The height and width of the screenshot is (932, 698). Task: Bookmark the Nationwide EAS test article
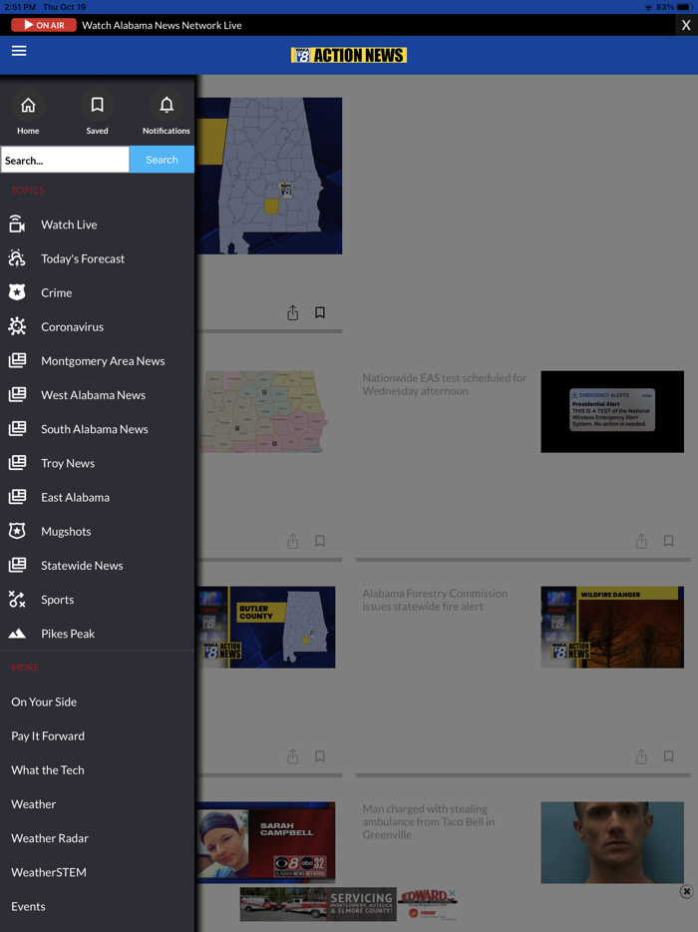669,541
